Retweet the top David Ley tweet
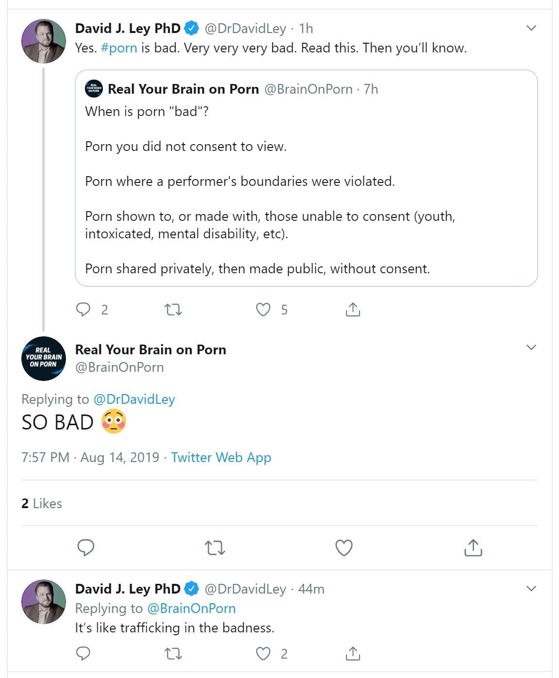 click(173, 309)
